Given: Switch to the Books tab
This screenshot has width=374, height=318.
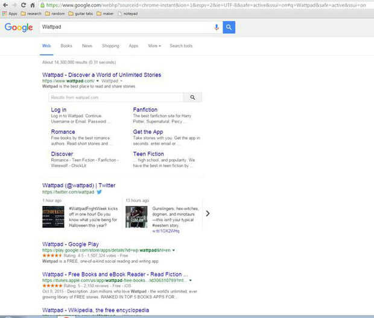Looking at the screenshot, I should pyautogui.click(x=66, y=46).
